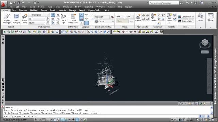Toggle the compass square display button

coord(87,23)
